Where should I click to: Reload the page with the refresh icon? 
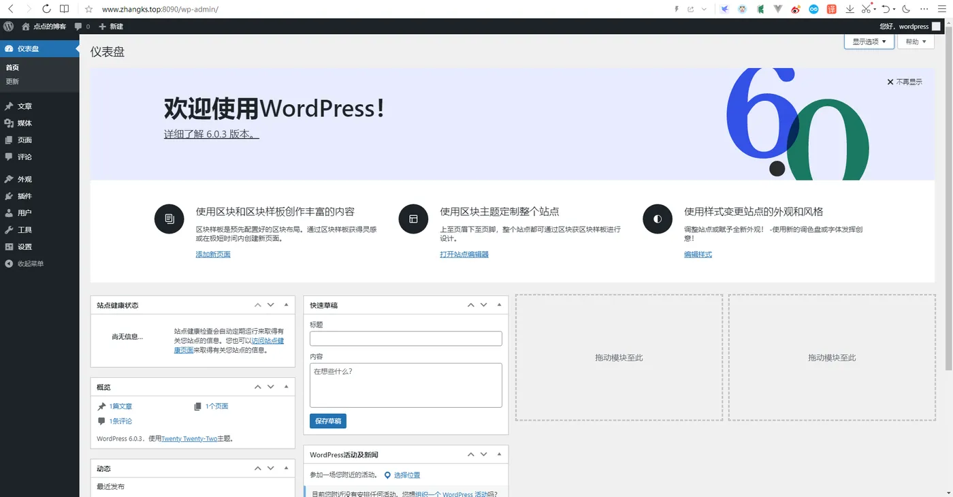(46, 9)
